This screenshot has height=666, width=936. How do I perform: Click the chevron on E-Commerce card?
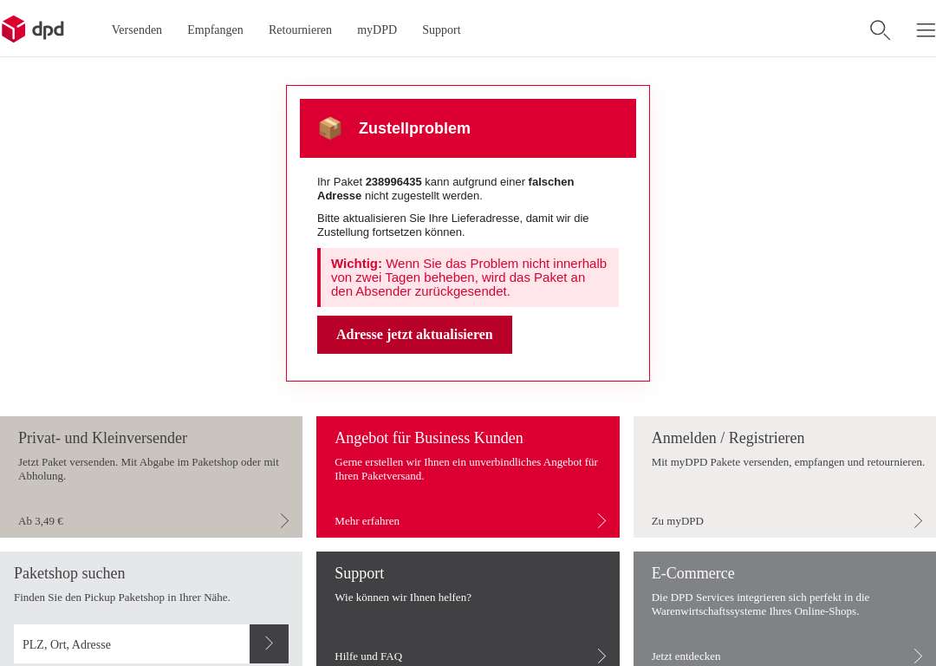coord(918,656)
